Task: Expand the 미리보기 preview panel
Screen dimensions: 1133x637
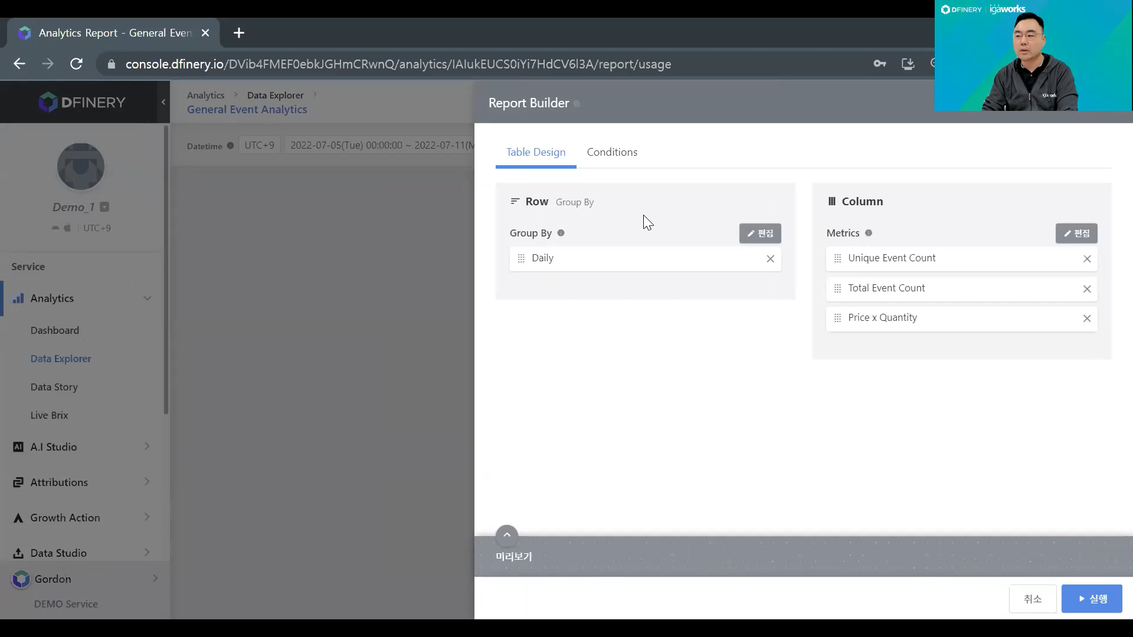Action: pos(507,535)
